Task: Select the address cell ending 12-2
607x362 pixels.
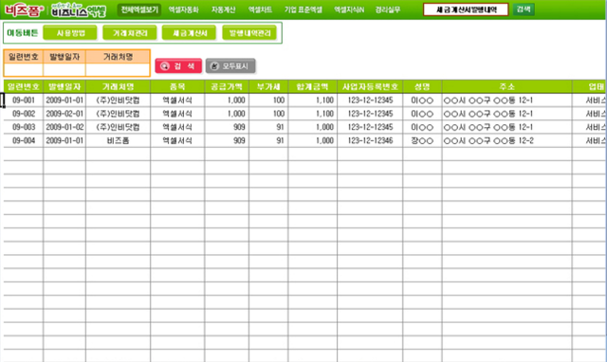Action: [x=506, y=141]
